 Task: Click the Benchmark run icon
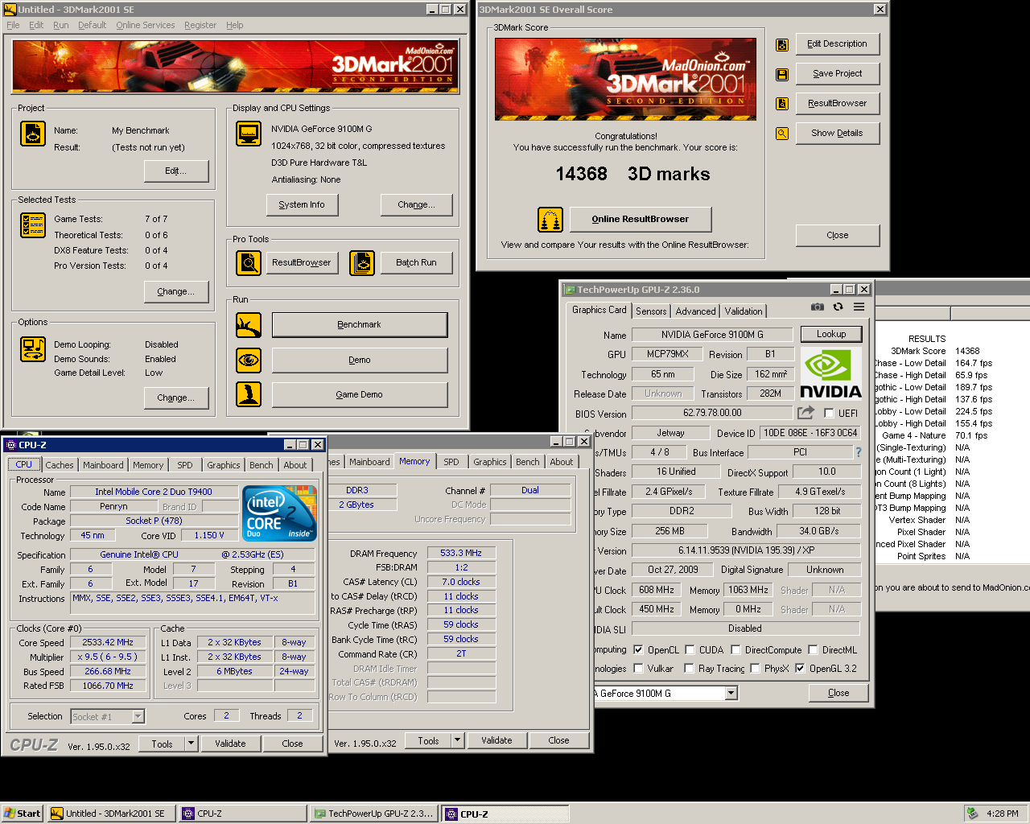point(249,325)
